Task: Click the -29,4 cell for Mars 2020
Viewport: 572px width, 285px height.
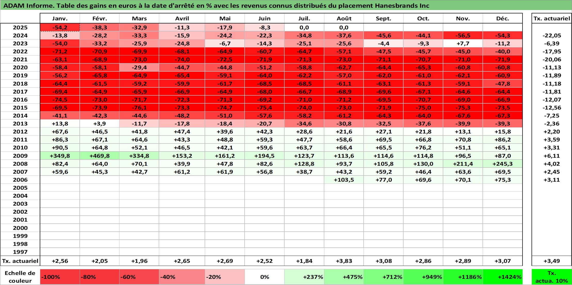Action: [x=139, y=67]
